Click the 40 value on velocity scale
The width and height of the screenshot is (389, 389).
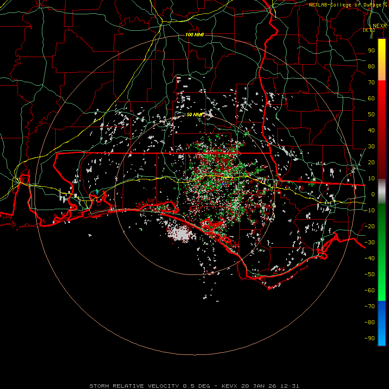point(371,130)
